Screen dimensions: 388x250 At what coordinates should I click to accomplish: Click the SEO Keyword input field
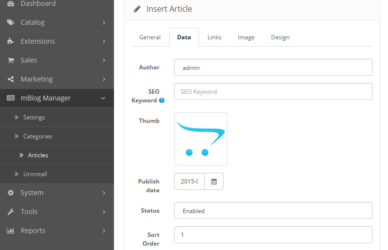[273, 91]
